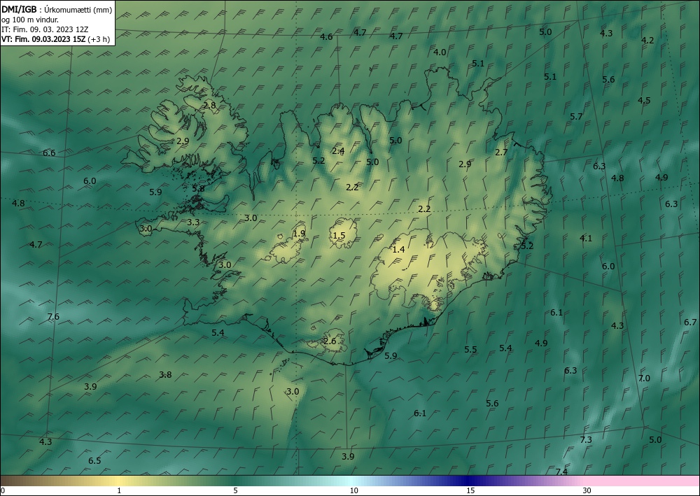Screen dimensions: 700x496
Task: Click the 2.4 precipitable water value
Action: pos(338,151)
